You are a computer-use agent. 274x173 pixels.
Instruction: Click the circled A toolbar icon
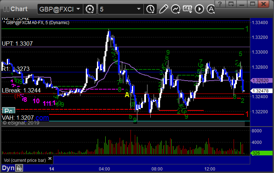211,9
